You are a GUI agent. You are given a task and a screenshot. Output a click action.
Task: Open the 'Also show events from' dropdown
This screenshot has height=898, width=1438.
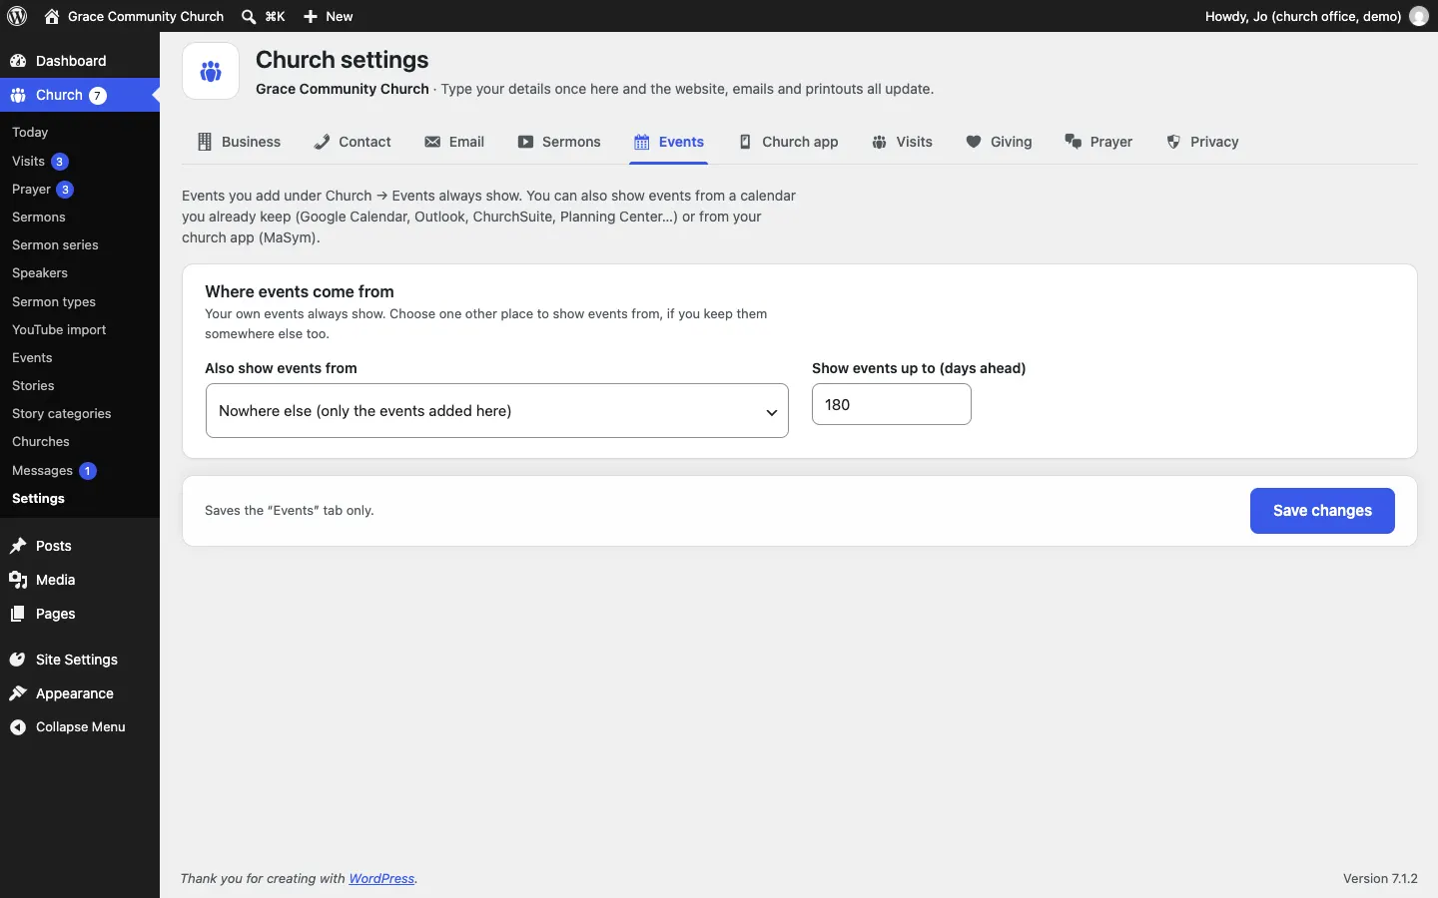tap(497, 411)
